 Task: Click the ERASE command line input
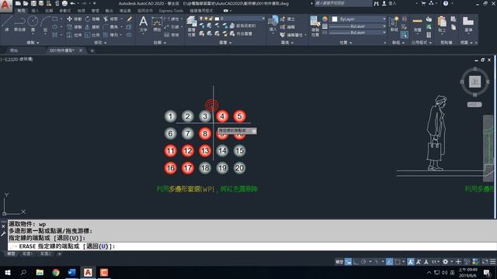(x=252, y=246)
